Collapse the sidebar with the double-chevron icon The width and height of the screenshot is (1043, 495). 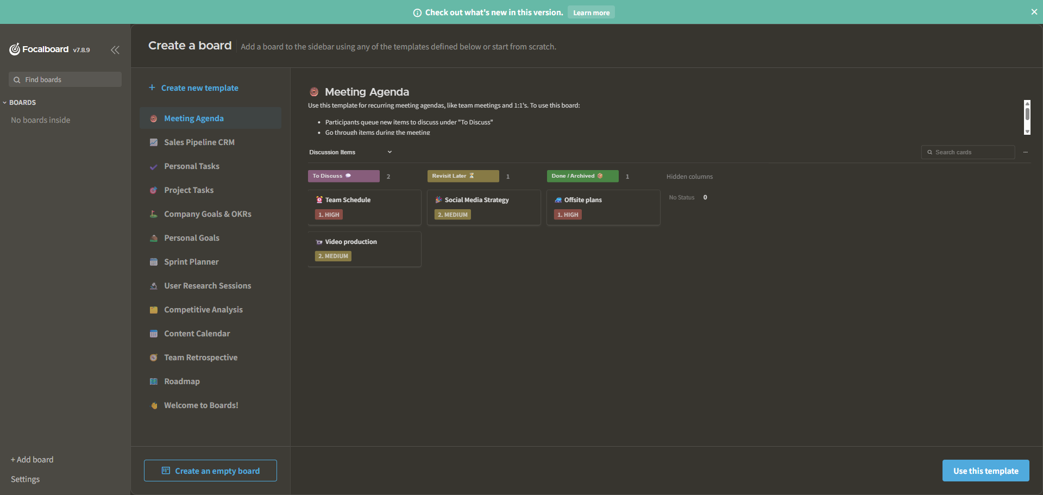tap(115, 50)
